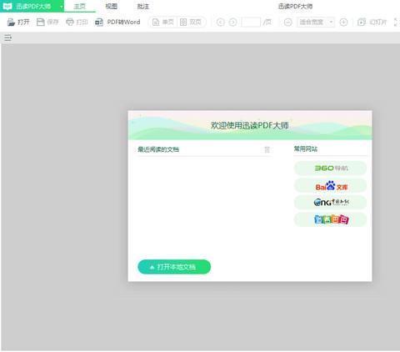
Task: Click the Open file icon in toolbar
Action: (x=11, y=22)
